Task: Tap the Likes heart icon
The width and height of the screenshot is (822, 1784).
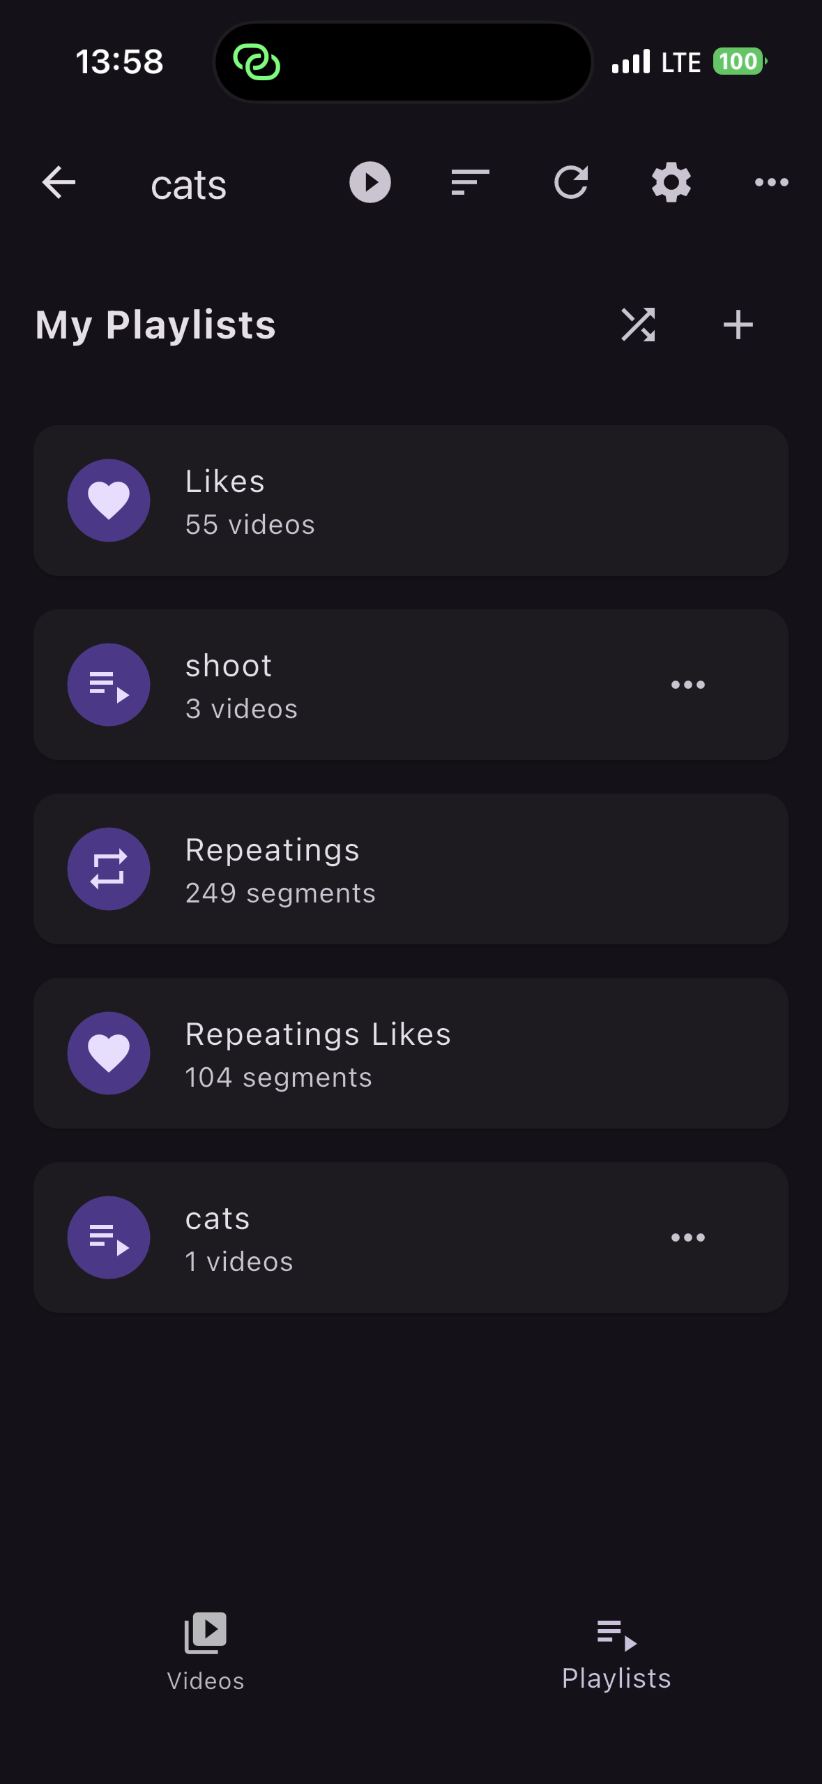Action: coord(109,501)
